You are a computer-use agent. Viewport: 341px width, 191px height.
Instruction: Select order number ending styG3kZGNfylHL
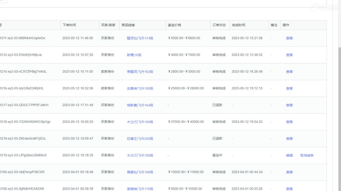pyautogui.click(x=22, y=88)
